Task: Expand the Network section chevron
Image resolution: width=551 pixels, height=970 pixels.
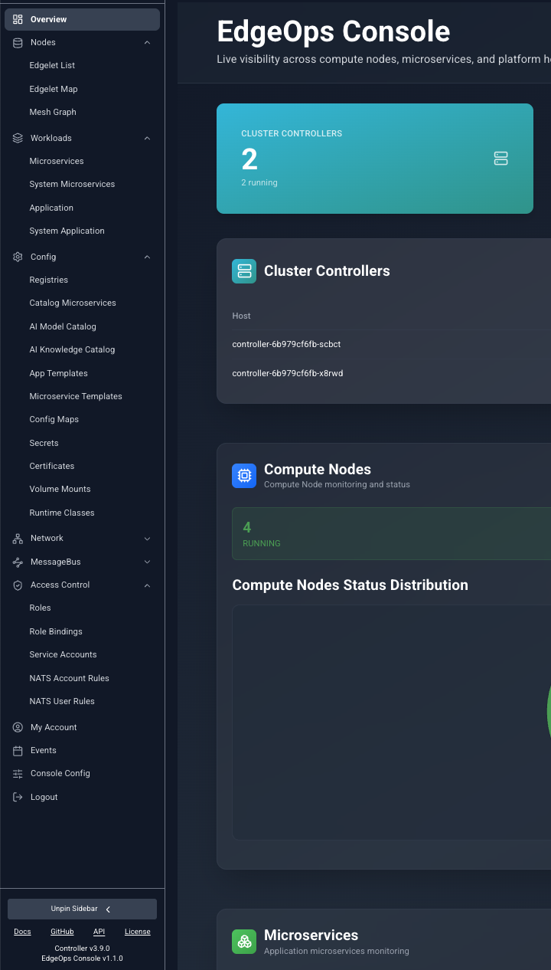Action: coord(147,539)
